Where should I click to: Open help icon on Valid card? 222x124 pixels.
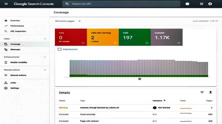pos(147,43)
